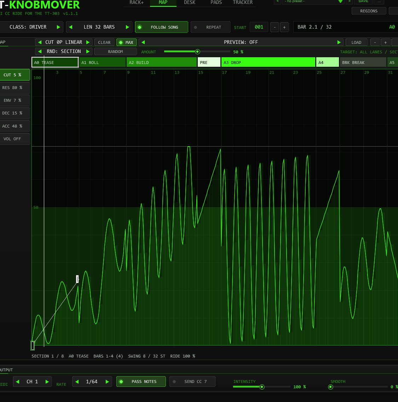Select the A3 DROP section block
Image resolution: width=398 pixels, height=402 pixels.
click(268, 62)
